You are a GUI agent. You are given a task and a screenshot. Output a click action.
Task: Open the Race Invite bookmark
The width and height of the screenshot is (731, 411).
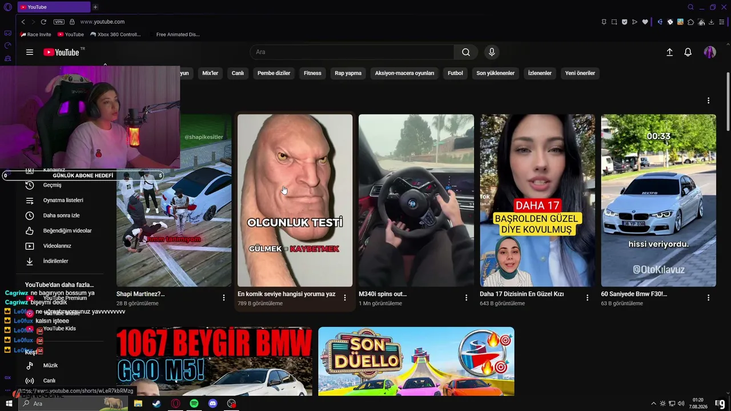35,34
